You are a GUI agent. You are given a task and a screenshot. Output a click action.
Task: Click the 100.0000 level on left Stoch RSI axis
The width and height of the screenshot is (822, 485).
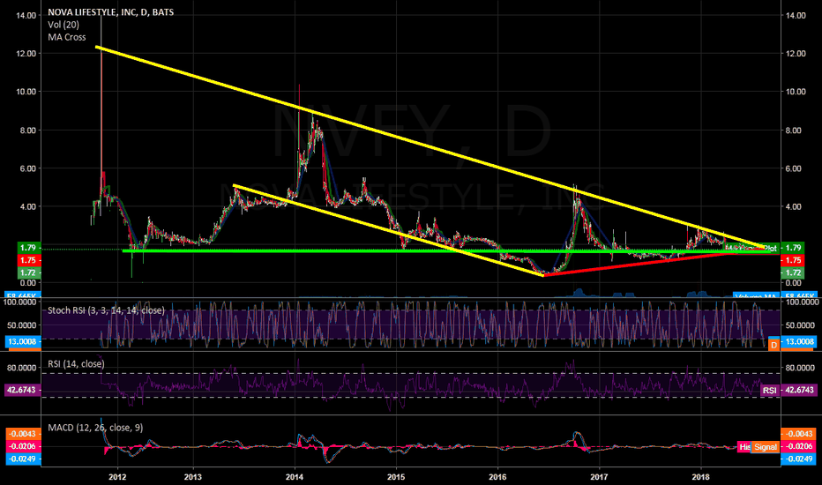tap(20, 302)
